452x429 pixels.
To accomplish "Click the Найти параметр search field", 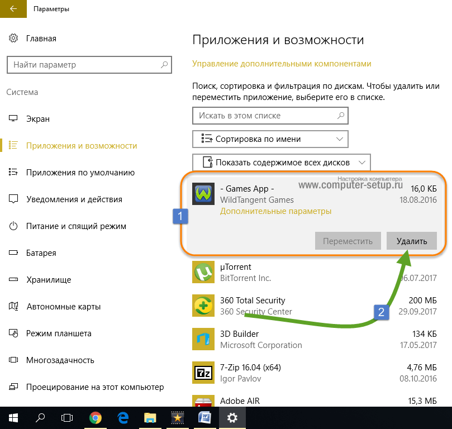I will click(84, 65).
